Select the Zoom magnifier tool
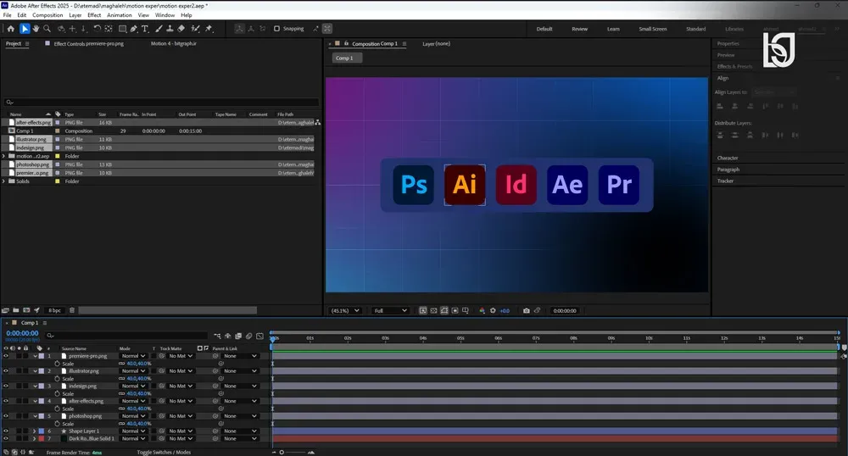 pyautogui.click(x=47, y=29)
